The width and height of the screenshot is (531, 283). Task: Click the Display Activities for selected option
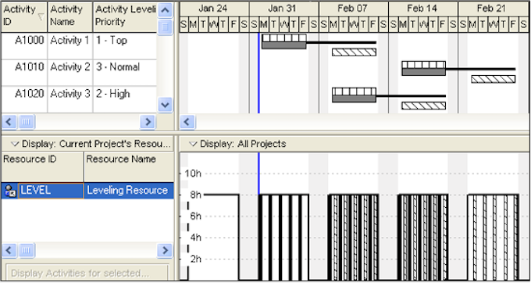(87, 273)
